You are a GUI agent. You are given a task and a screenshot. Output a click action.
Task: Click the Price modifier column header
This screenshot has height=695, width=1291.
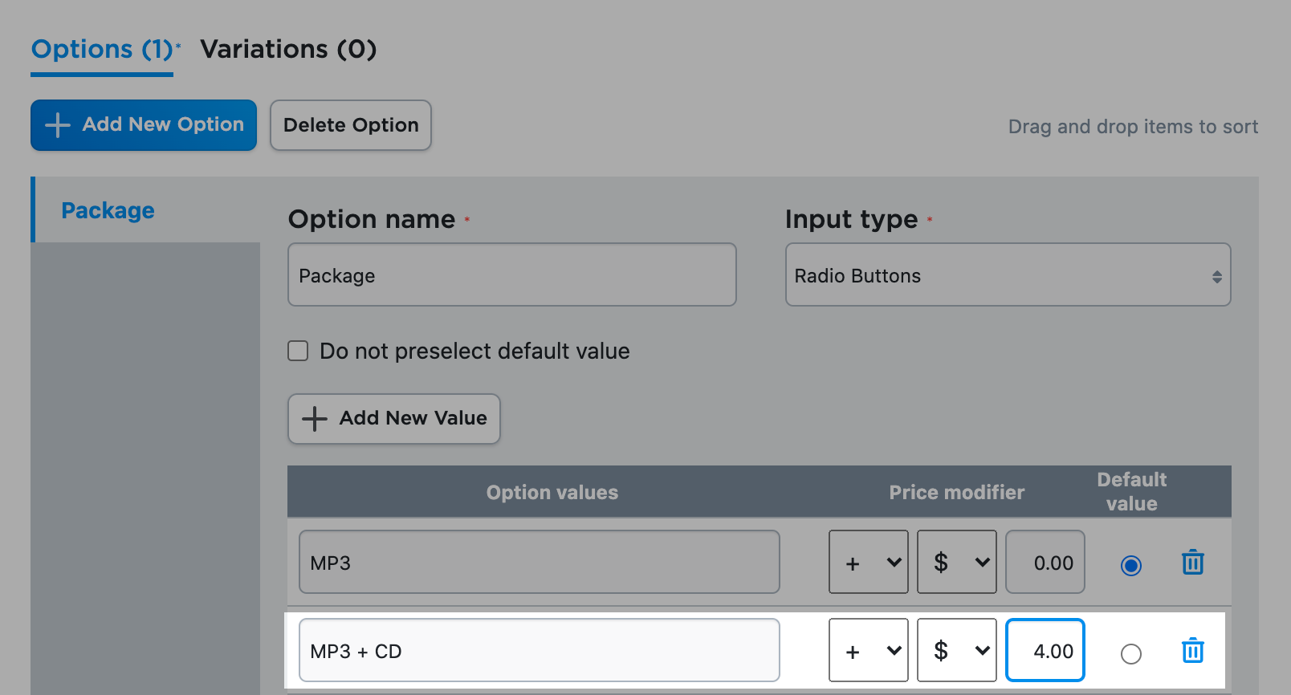click(957, 493)
